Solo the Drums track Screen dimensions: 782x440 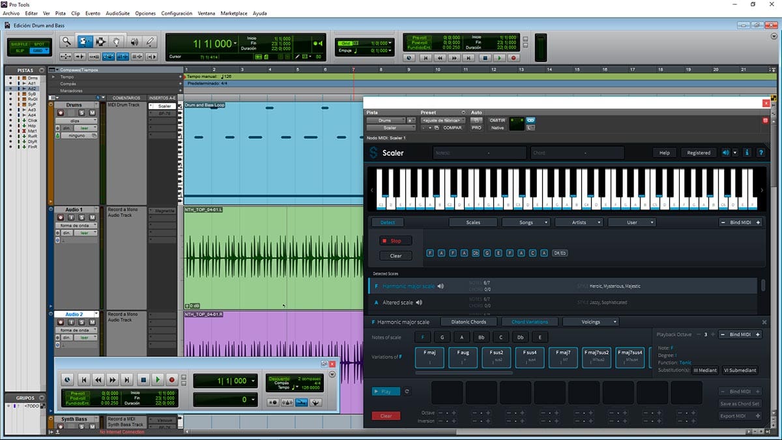click(x=81, y=113)
